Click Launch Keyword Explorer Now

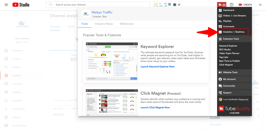(x=157, y=67)
